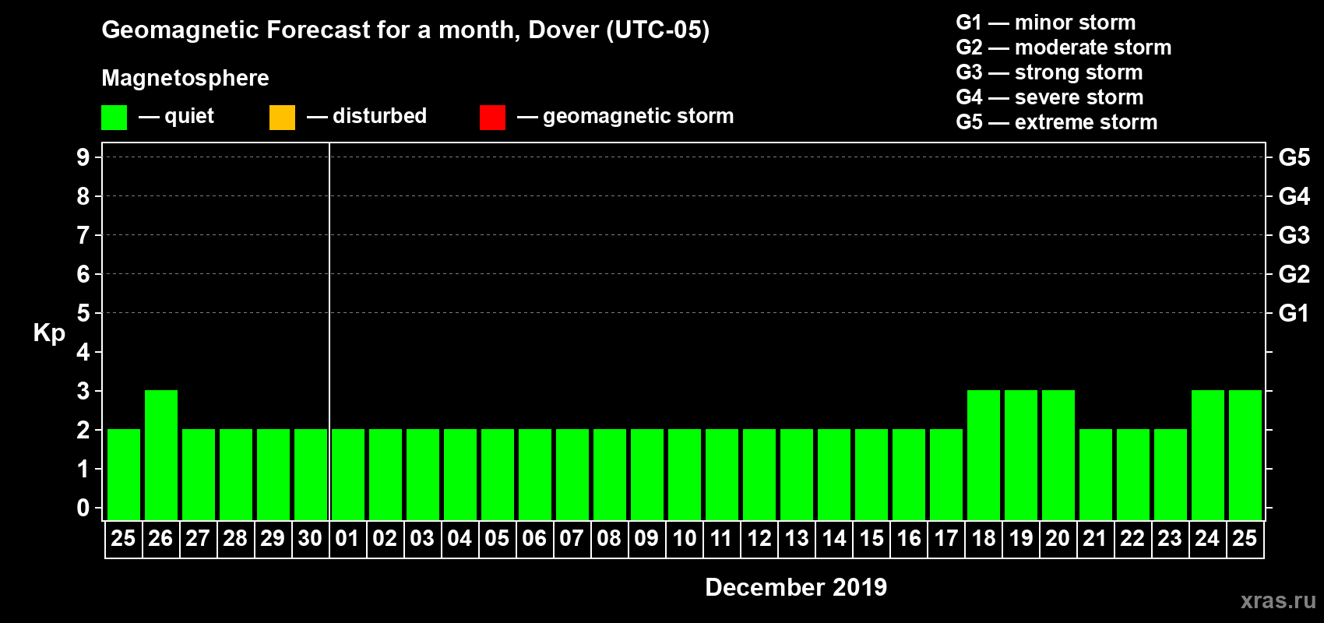Click the 'Magnetosphere' heading
The width and height of the screenshot is (1324, 623).
pos(185,78)
